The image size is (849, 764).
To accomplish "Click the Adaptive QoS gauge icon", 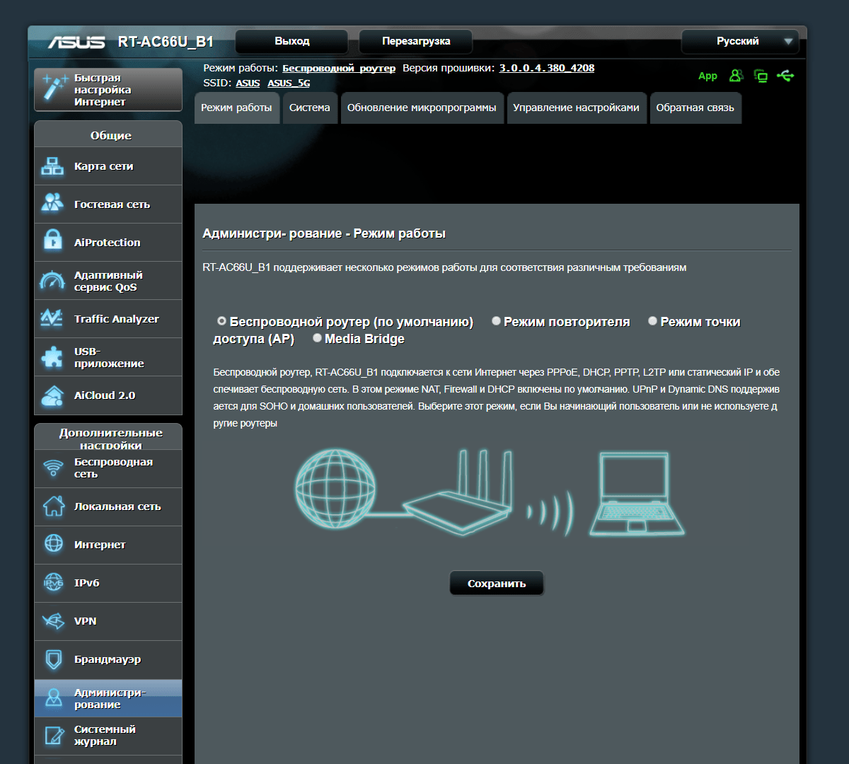I will [52, 281].
